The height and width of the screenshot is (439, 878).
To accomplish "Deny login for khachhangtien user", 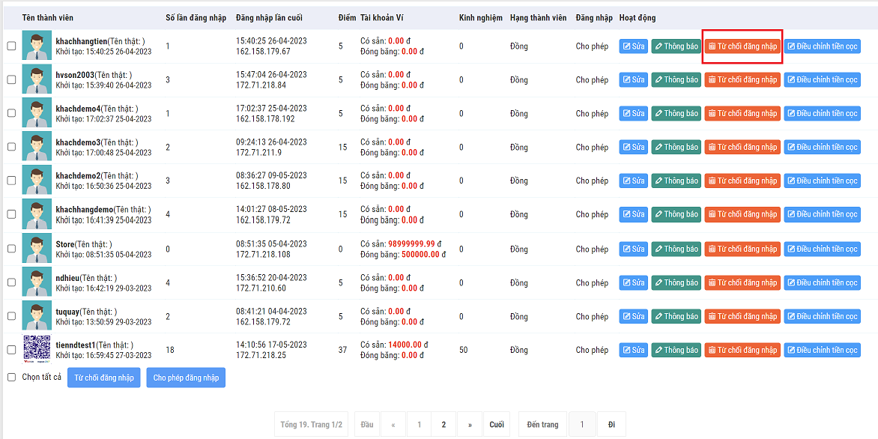I will [742, 46].
